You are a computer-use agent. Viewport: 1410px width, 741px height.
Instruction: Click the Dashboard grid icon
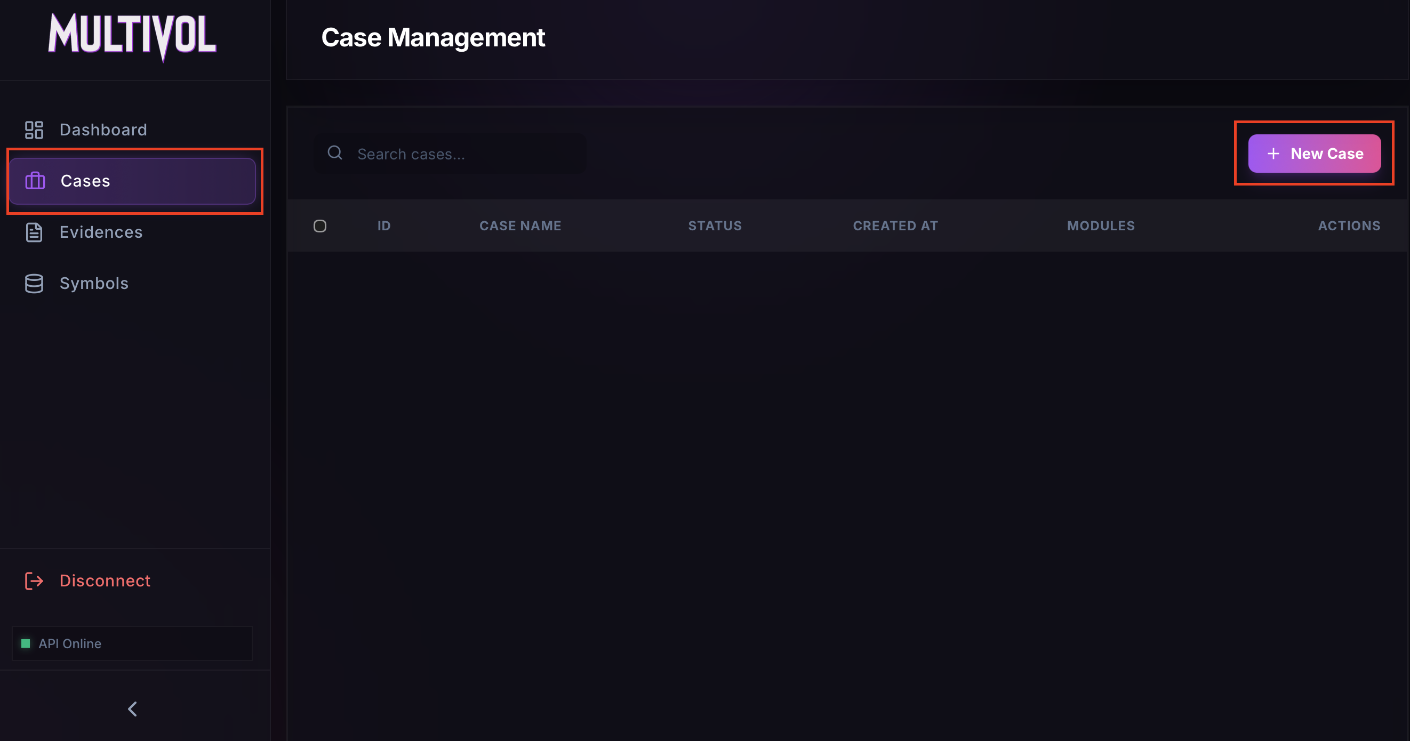(34, 130)
